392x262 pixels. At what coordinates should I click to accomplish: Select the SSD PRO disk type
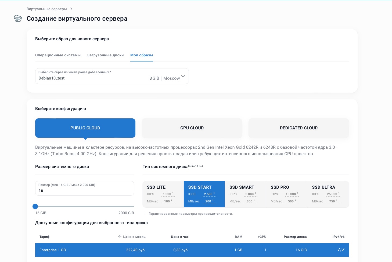[x=286, y=194]
